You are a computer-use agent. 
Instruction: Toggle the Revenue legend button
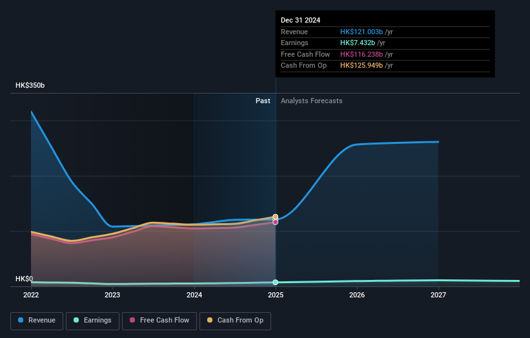click(37, 321)
